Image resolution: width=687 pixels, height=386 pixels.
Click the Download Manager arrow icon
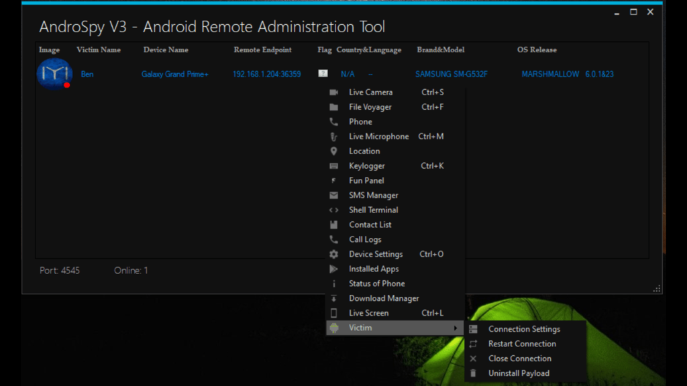(x=334, y=298)
